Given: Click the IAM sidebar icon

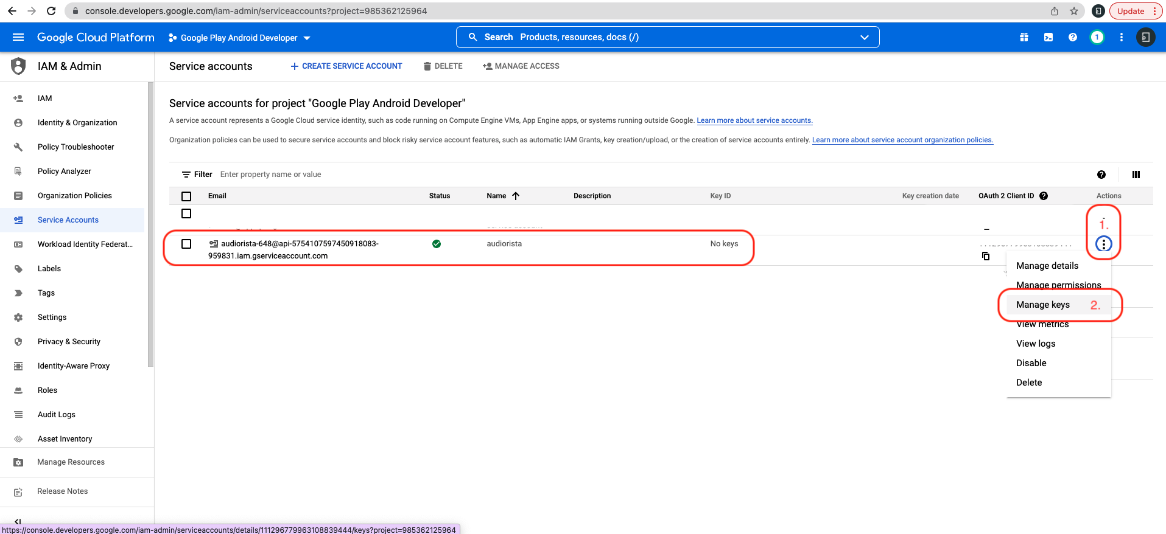Looking at the screenshot, I should 18,98.
